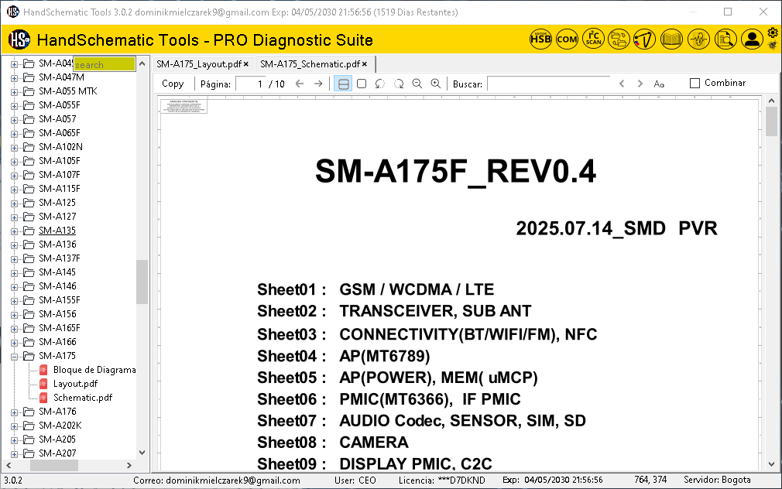Screen dimensions: 782x489
Task: Click the Buscar search field
Action: tap(549, 84)
